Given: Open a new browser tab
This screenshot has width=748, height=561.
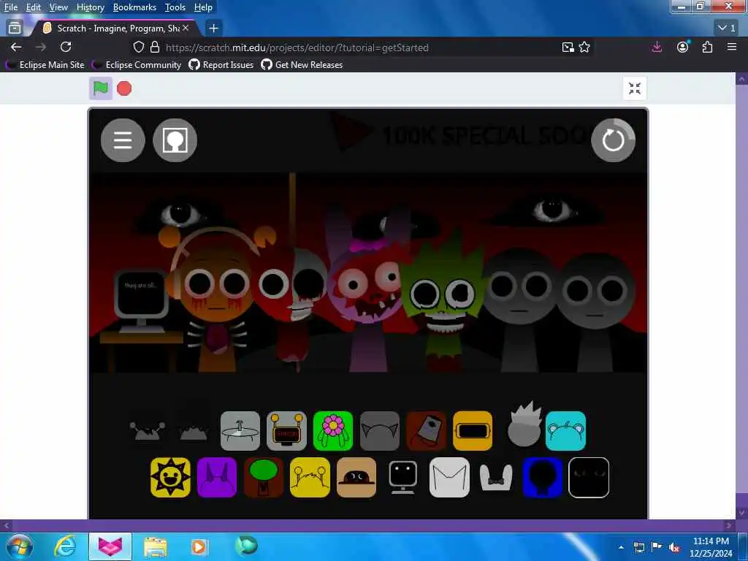Looking at the screenshot, I should [213, 28].
